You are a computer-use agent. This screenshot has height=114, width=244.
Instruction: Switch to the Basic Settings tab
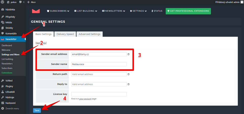(43, 34)
